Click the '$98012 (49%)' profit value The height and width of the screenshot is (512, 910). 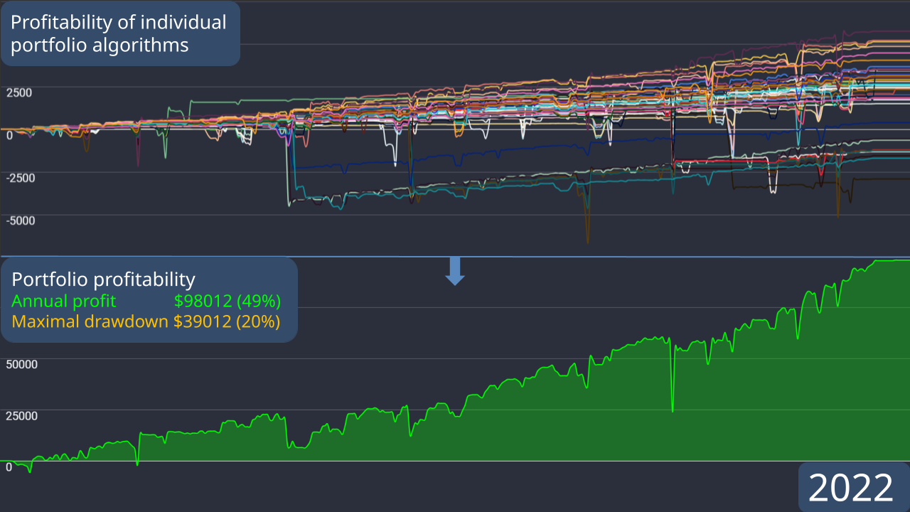[227, 301]
